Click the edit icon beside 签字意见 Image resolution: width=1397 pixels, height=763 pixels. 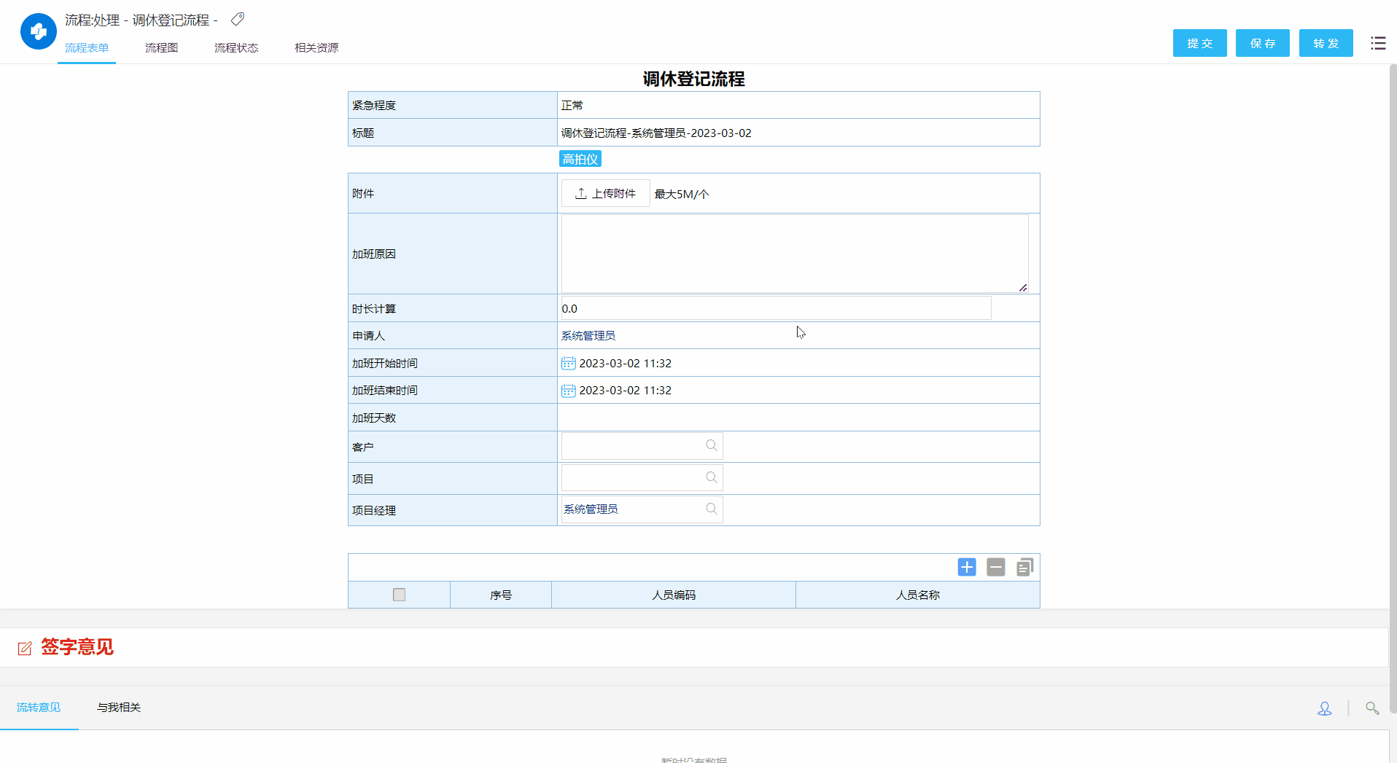point(25,648)
